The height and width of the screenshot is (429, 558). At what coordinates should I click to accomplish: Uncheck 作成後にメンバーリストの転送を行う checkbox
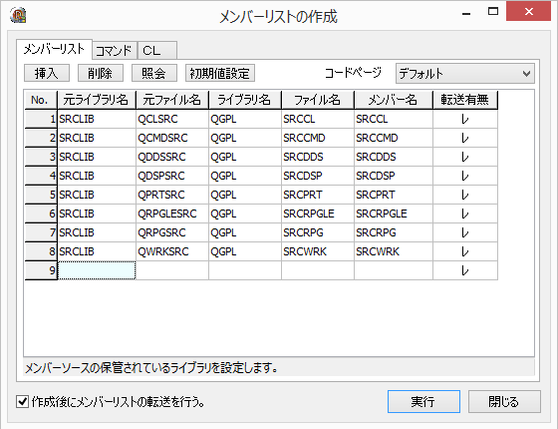click(x=22, y=402)
